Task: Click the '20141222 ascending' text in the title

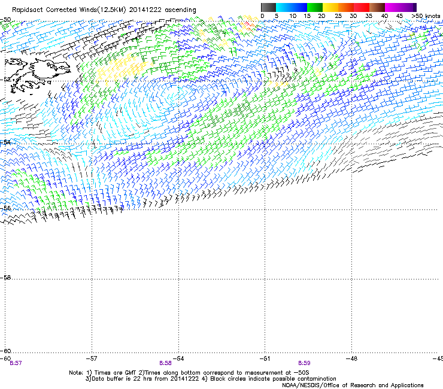Action: click(162, 10)
